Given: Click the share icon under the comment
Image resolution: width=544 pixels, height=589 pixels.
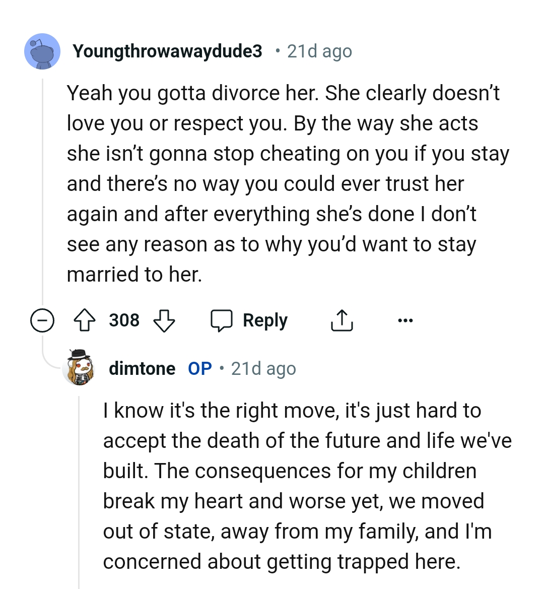Looking at the screenshot, I should coord(342,319).
